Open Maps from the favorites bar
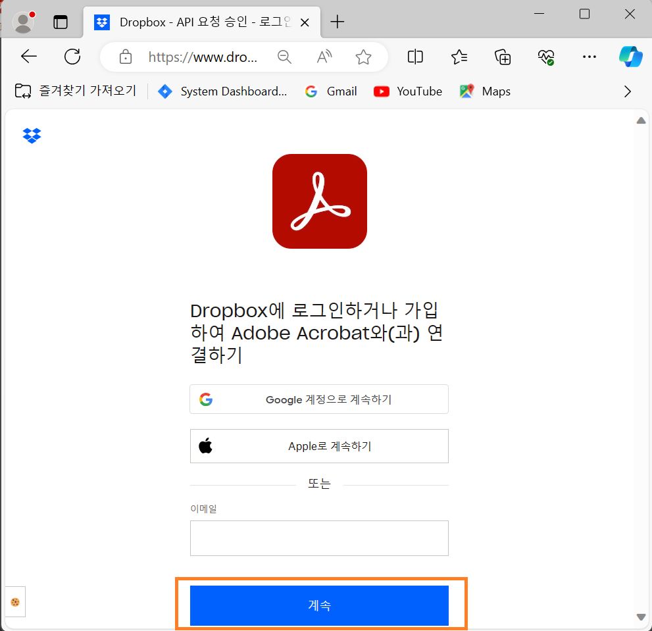 pyautogui.click(x=485, y=91)
